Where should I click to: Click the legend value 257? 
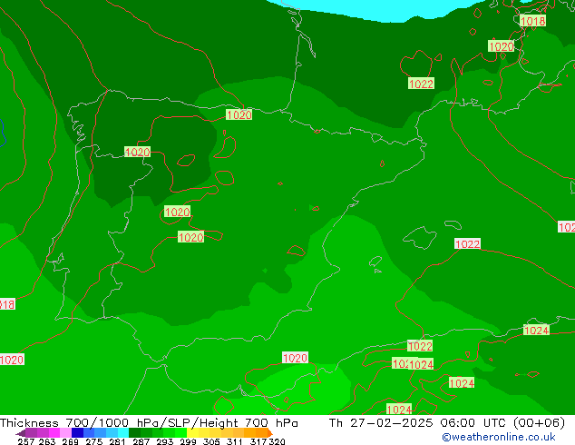(25, 441)
